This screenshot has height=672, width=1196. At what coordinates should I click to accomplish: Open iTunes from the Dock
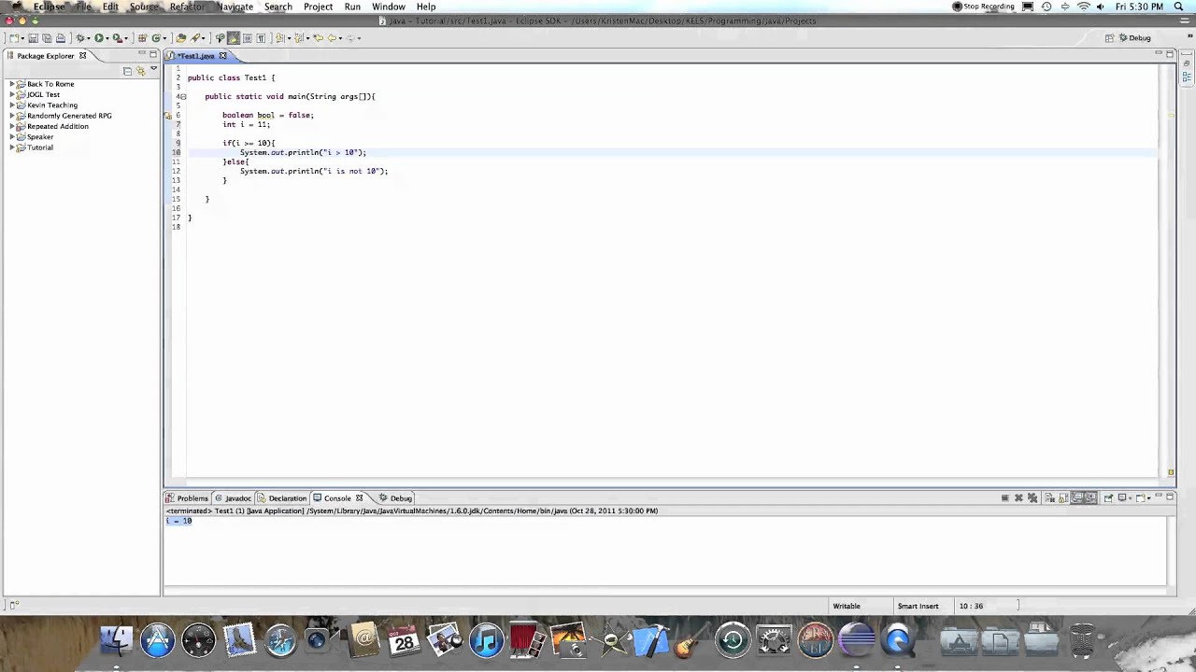[x=486, y=640]
